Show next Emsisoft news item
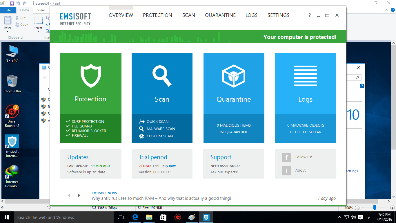 tap(79, 195)
